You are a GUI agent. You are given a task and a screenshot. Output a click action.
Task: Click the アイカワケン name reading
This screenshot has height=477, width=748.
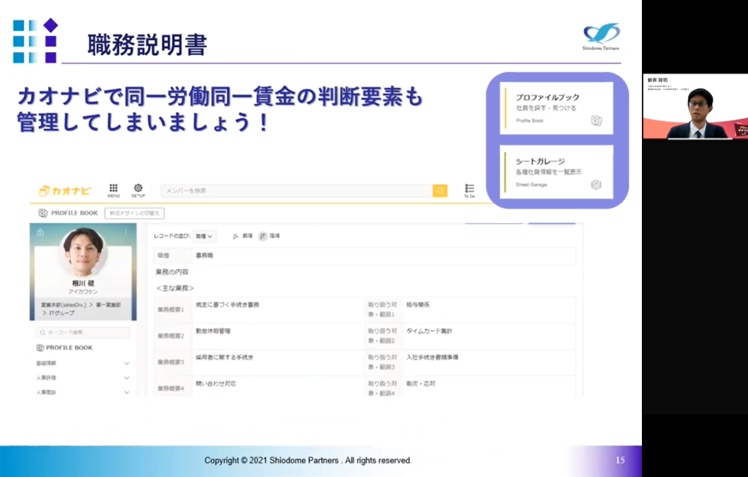click(83, 291)
